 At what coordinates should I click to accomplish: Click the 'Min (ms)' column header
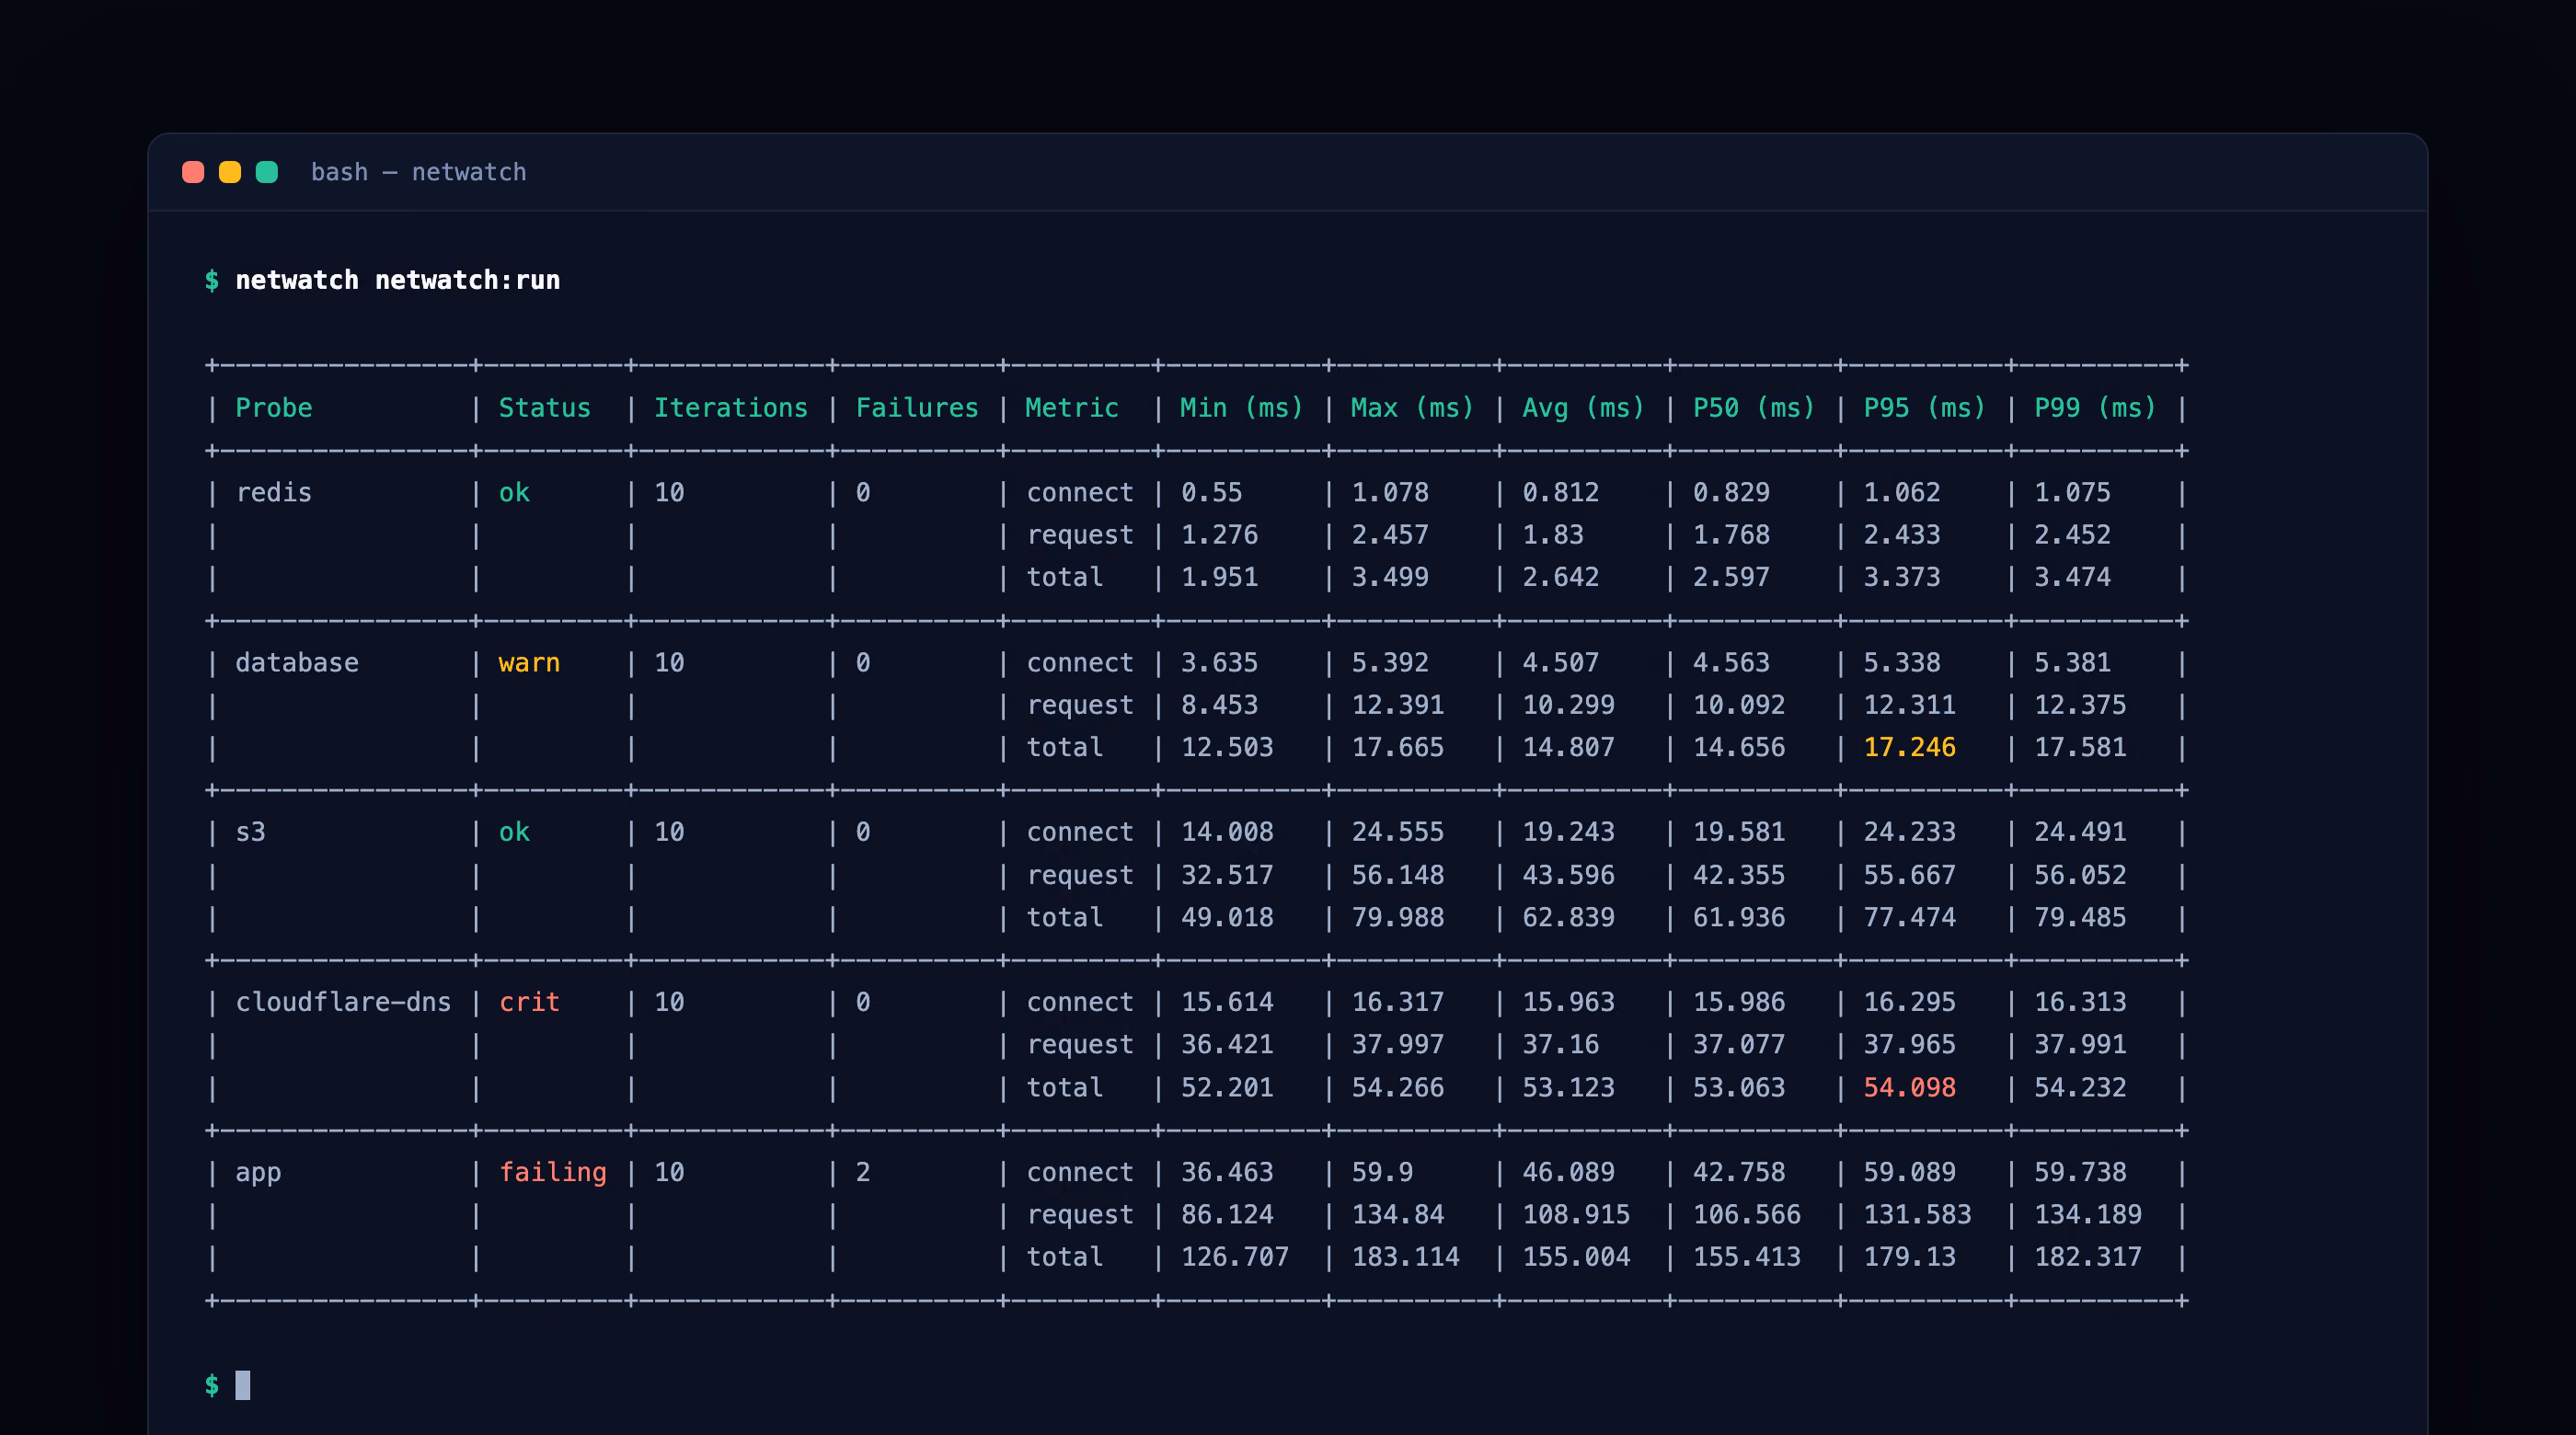point(1242,408)
